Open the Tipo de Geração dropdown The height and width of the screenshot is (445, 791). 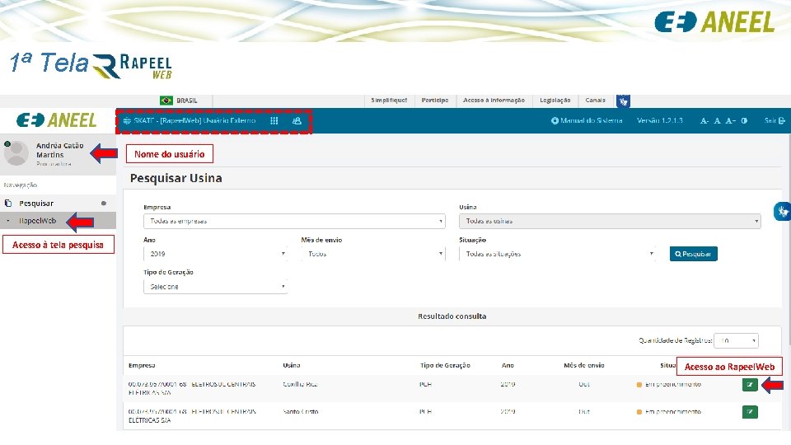[215, 287]
